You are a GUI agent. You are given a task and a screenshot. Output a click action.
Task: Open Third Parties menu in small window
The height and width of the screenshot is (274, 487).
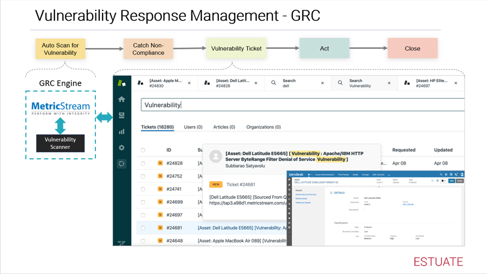pos(343,175)
